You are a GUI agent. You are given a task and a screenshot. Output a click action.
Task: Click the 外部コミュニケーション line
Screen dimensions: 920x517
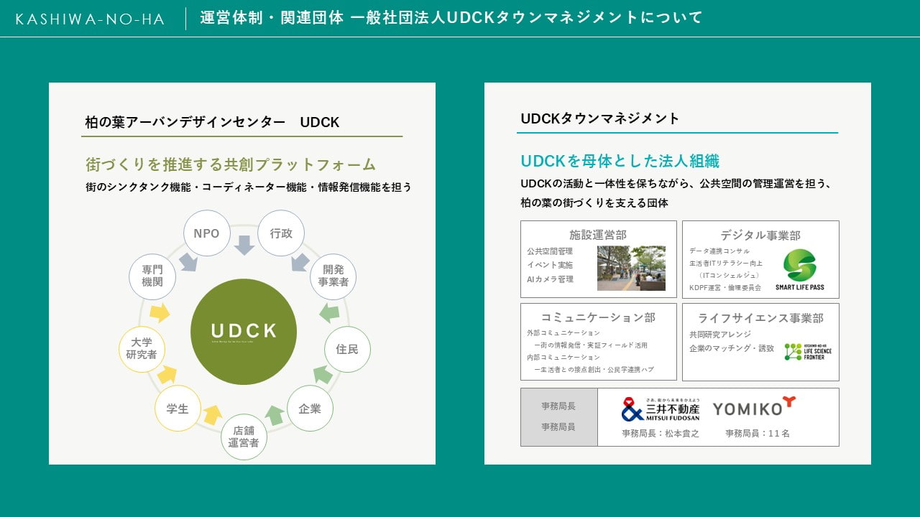(563, 333)
